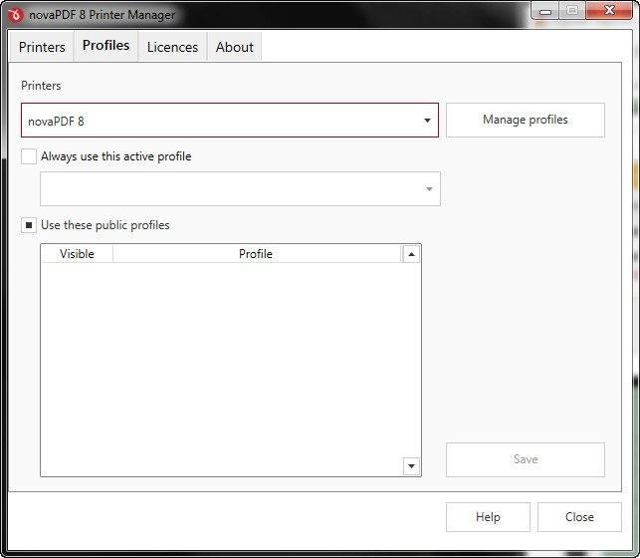
Task: Toggle Use these public profiles checkbox
Action: click(29, 225)
